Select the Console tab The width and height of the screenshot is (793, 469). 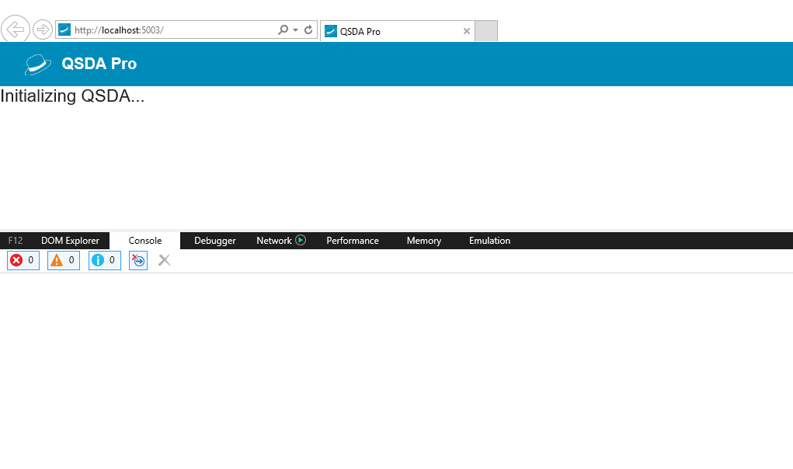coord(145,241)
